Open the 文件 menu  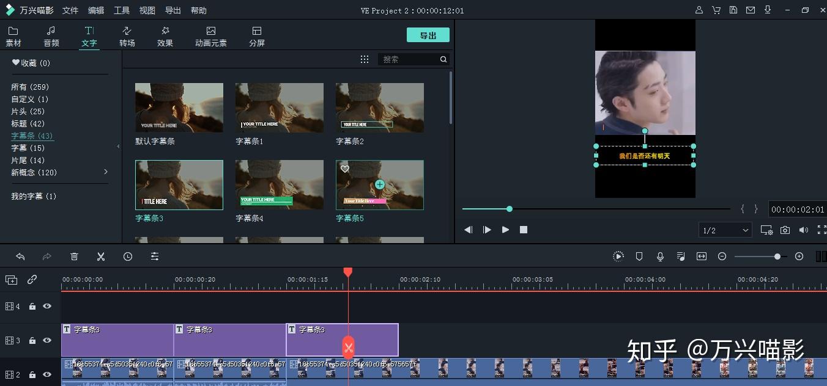70,10
